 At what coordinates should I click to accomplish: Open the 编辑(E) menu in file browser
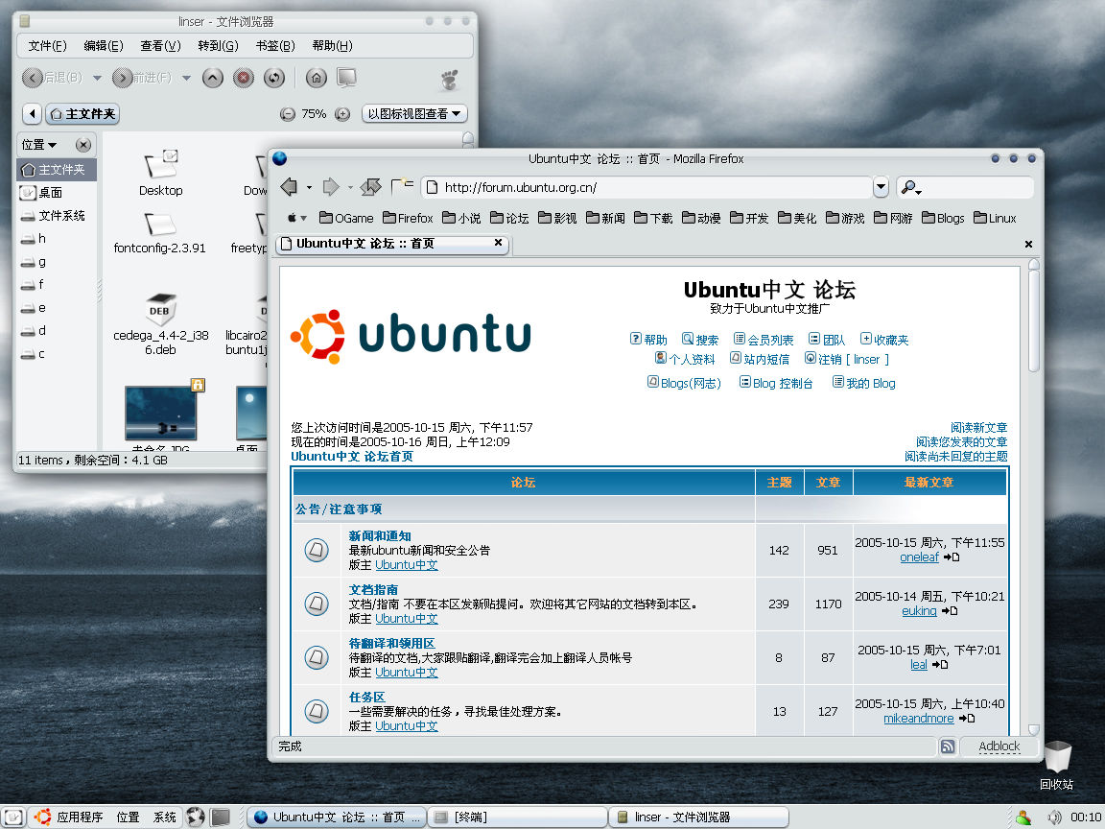104,46
